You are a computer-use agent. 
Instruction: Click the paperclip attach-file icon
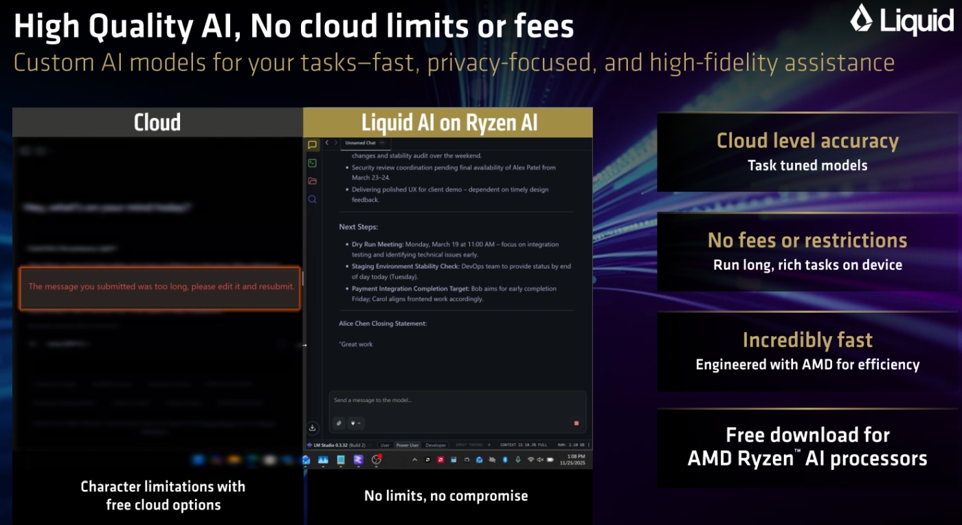click(339, 423)
